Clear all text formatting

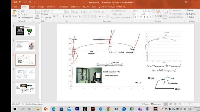(81, 12)
